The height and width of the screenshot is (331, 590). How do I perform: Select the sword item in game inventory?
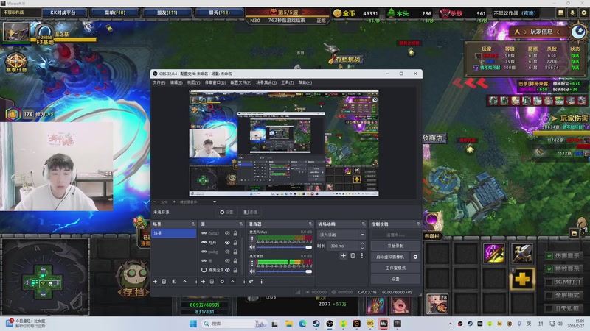click(522, 253)
